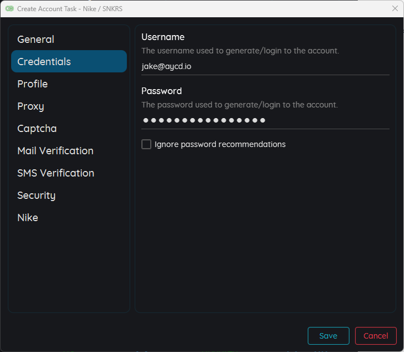
Task: Open Mail Verification settings
Action: click(x=55, y=151)
